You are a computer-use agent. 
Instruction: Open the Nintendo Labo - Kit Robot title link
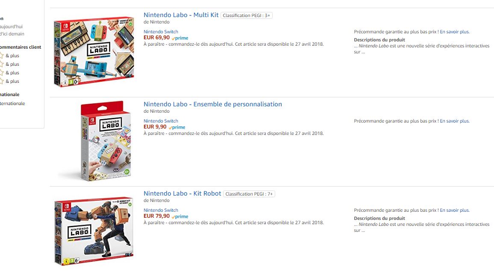point(182,193)
